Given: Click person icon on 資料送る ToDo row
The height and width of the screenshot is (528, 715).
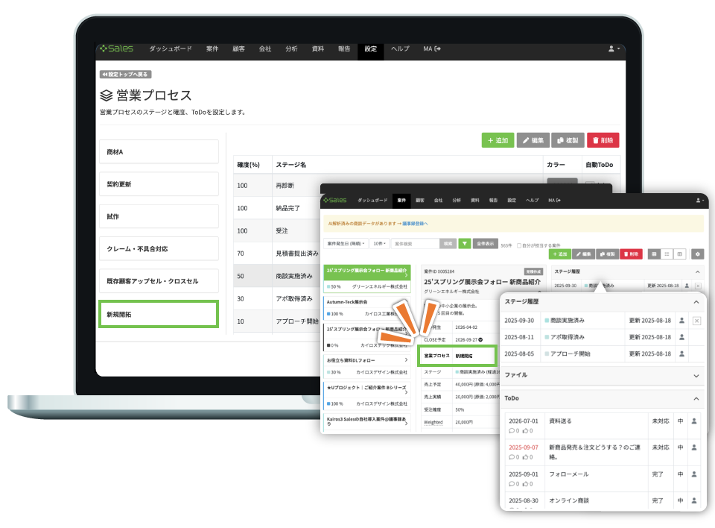Looking at the screenshot, I should [x=694, y=421].
